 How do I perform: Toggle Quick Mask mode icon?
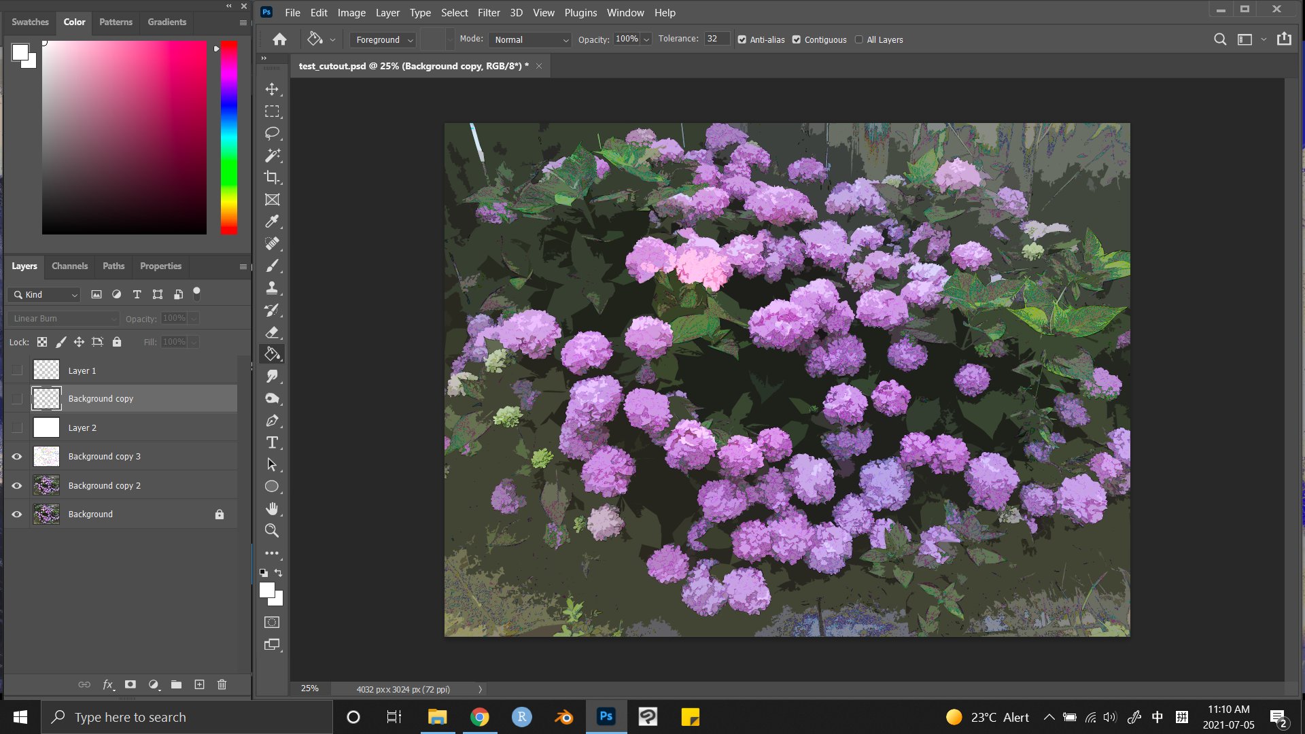(272, 622)
